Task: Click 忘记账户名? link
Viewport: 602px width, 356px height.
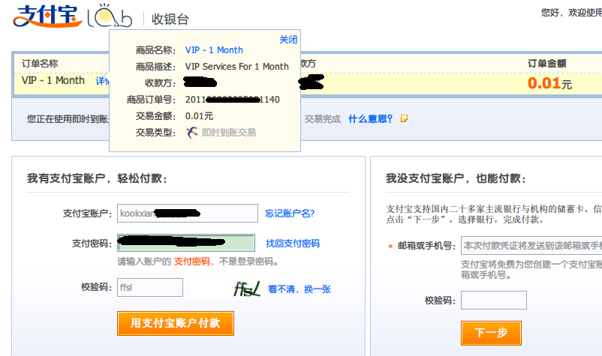Action: [290, 214]
